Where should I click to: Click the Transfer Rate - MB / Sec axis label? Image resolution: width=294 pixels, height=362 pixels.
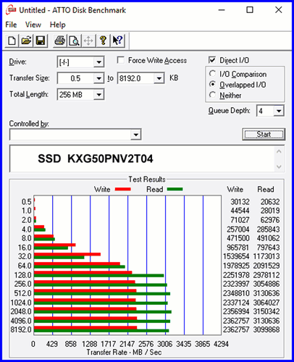pos(124,352)
